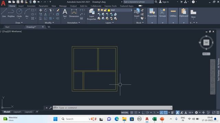The height and width of the screenshot is (123, 220).
Task: Select the Ellipse tool in Draw panel
Action: [x=33, y=14]
